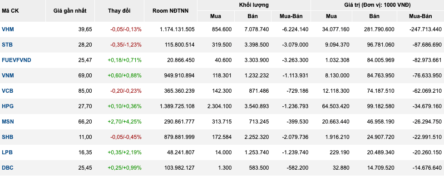The image size is (444, 176).
Task: Click the Room NĐTNN column header
Action: coord(170,11)
